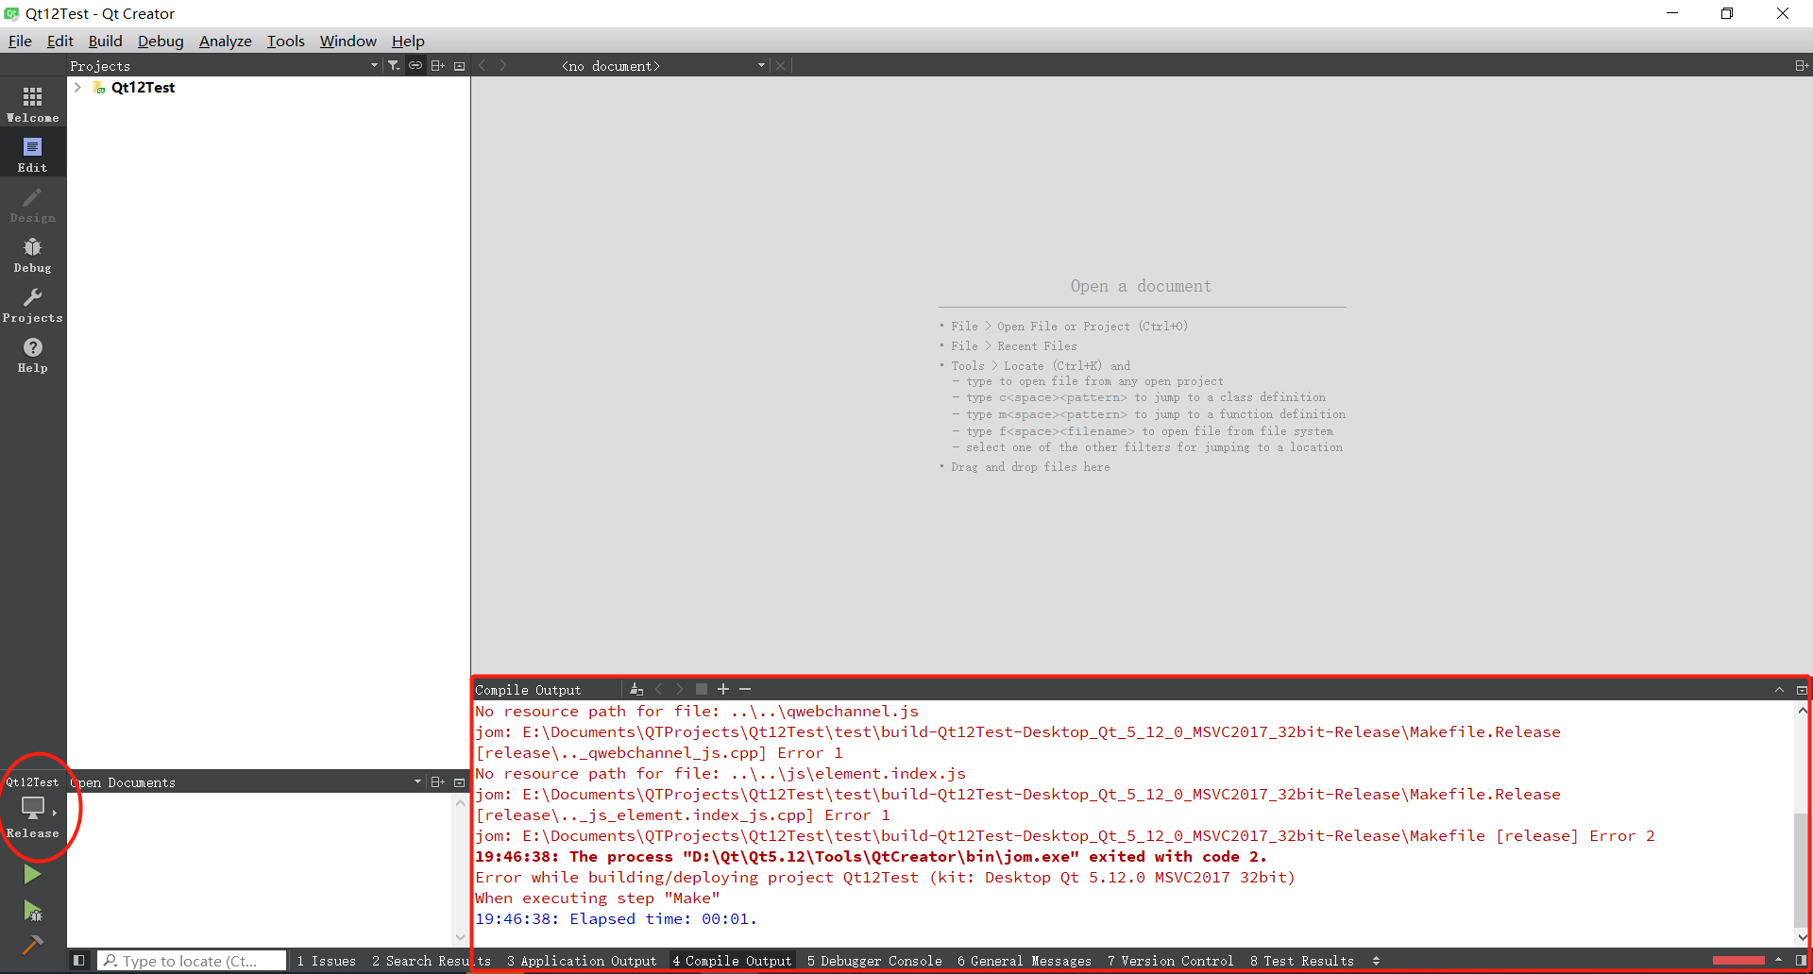Show the 1 Issues pane
1813x974 pixels.
click(327, 961)
